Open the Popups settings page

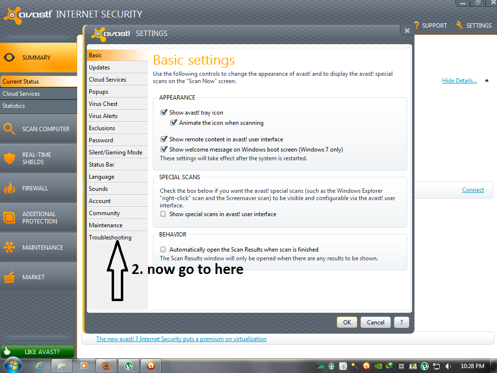117,92
